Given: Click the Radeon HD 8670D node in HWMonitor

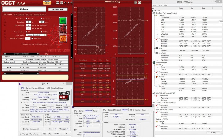Looking at the screenshot, I should (x=162, y=119).
